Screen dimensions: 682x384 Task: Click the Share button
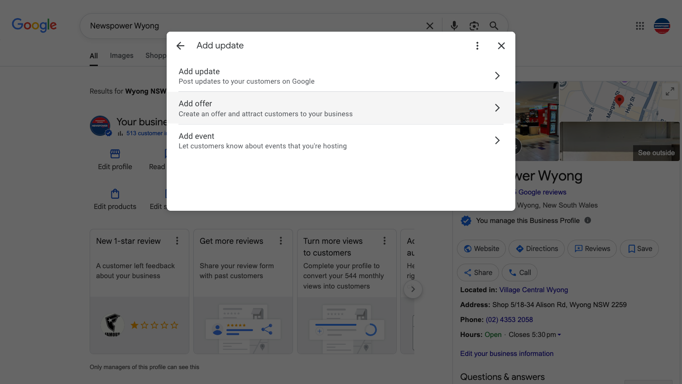click(x=478, y=273)
